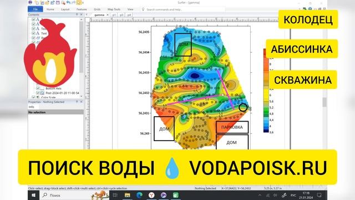This screenshot has height=200, width=355.
Task: Click the Undo arrow in quick access toolbar
Action: click(68, 3)
